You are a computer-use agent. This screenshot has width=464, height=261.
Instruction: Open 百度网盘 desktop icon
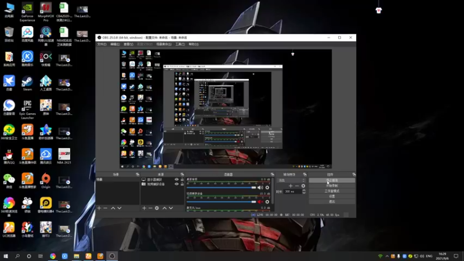[x=27, y=34]
